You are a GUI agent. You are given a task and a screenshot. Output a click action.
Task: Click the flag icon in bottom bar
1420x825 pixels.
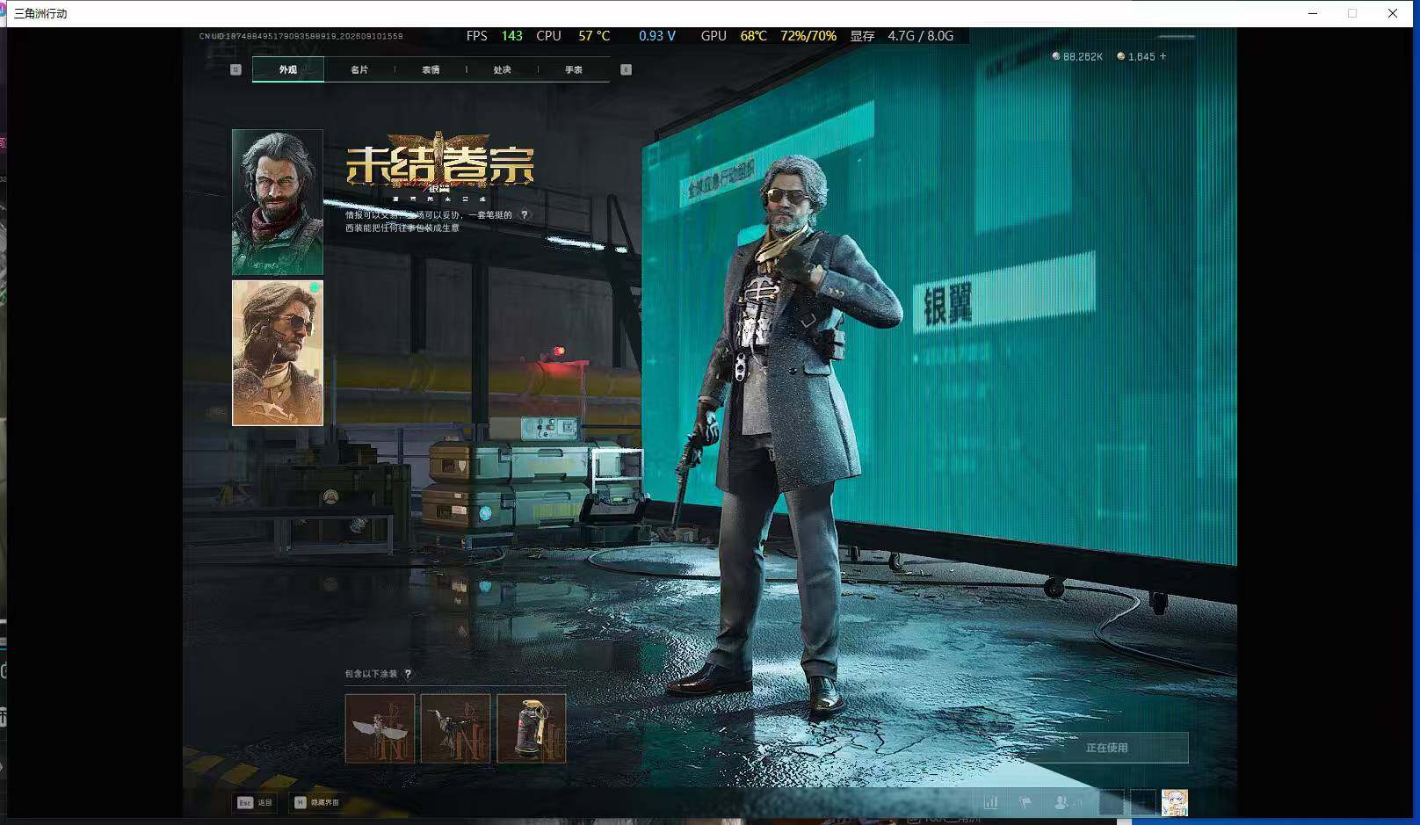1025,802
